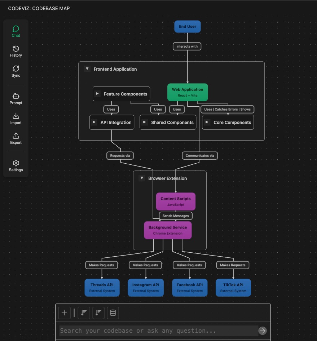This screenshot has width=317, height=341.
Task: Expand the API Integration node
Action: click(x=94, y=122)
